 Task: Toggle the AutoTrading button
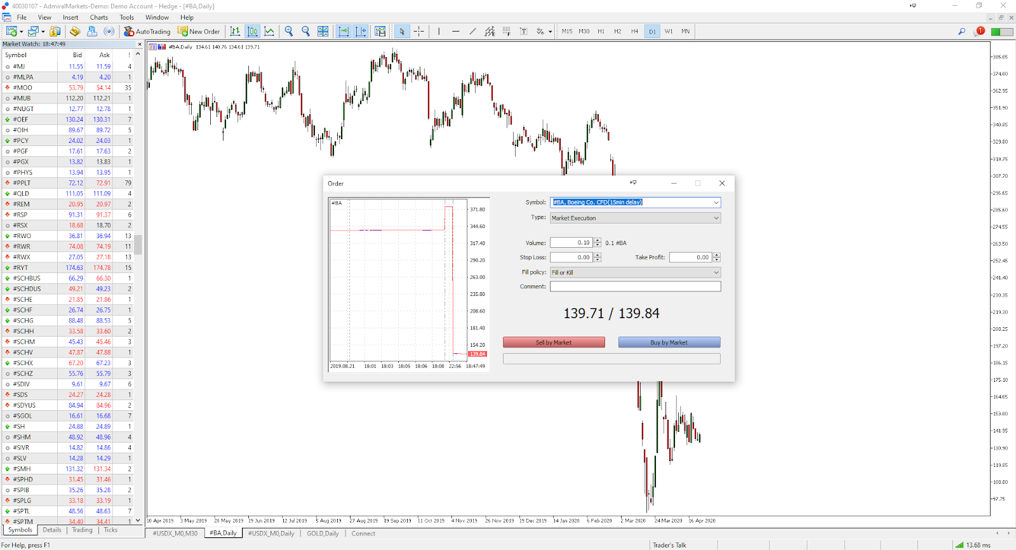pos(147,31)
